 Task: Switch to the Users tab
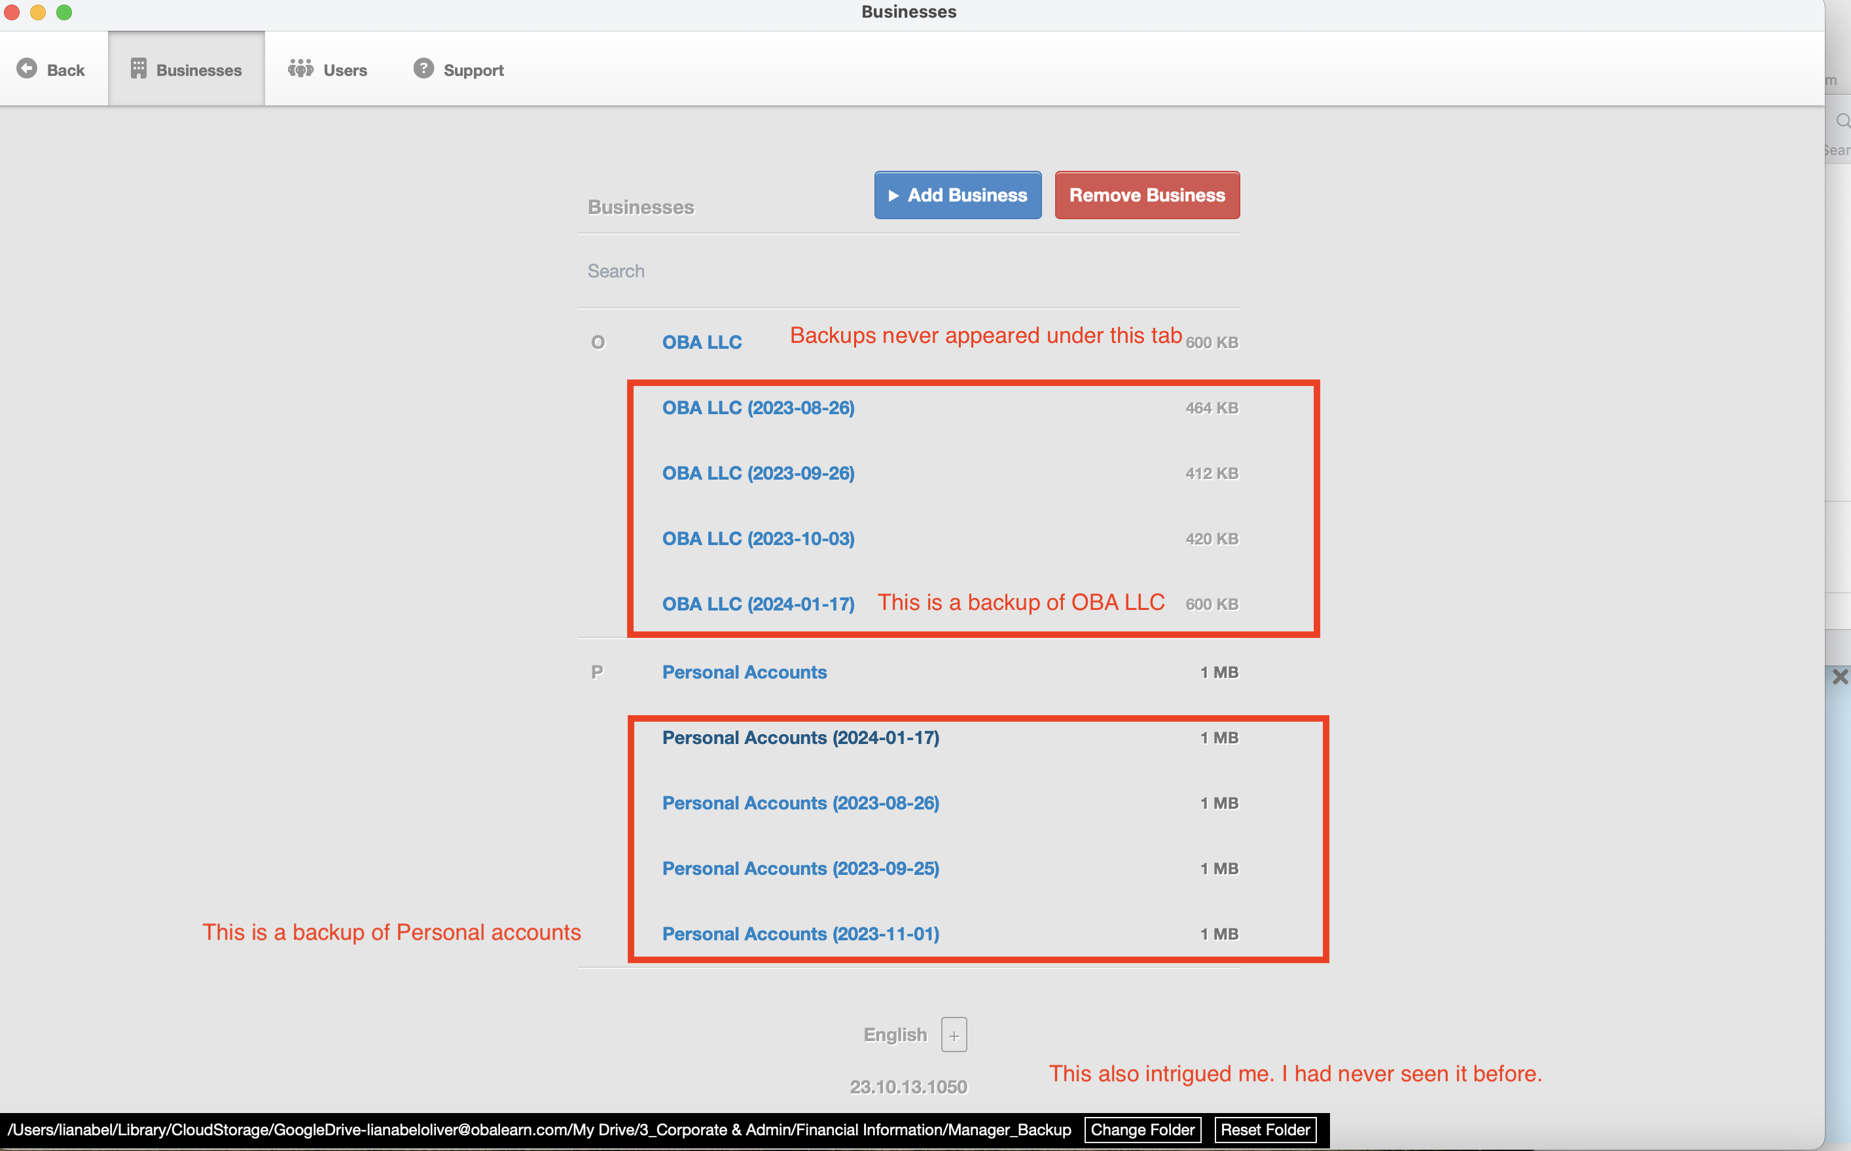(327, 69)
